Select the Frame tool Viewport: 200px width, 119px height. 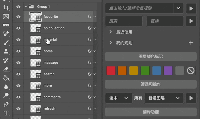coord(6,16)
